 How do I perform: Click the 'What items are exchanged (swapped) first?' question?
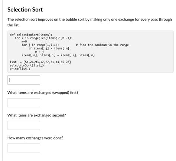point(43,93)
